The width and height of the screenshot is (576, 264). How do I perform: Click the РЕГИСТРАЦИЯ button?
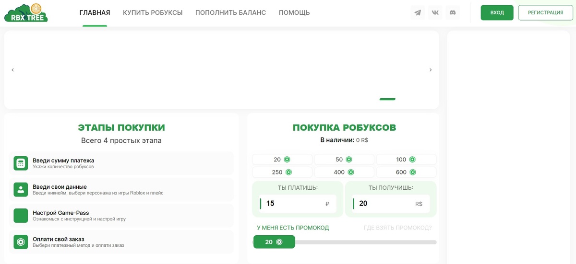pyautogui.click(x=546, y=13)
